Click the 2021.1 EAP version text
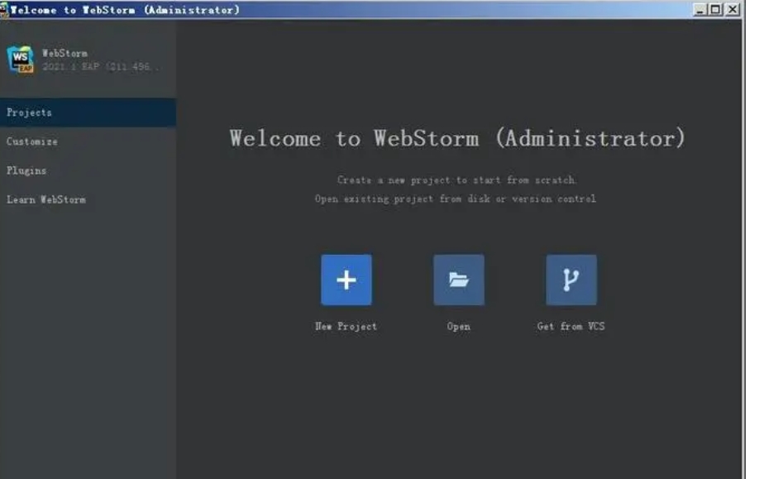Screen dimensions: 764x479 pyautogui.click(x=100, y=67)
